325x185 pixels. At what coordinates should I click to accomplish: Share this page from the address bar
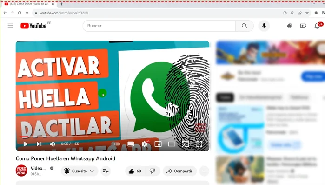tap(300, 13)
